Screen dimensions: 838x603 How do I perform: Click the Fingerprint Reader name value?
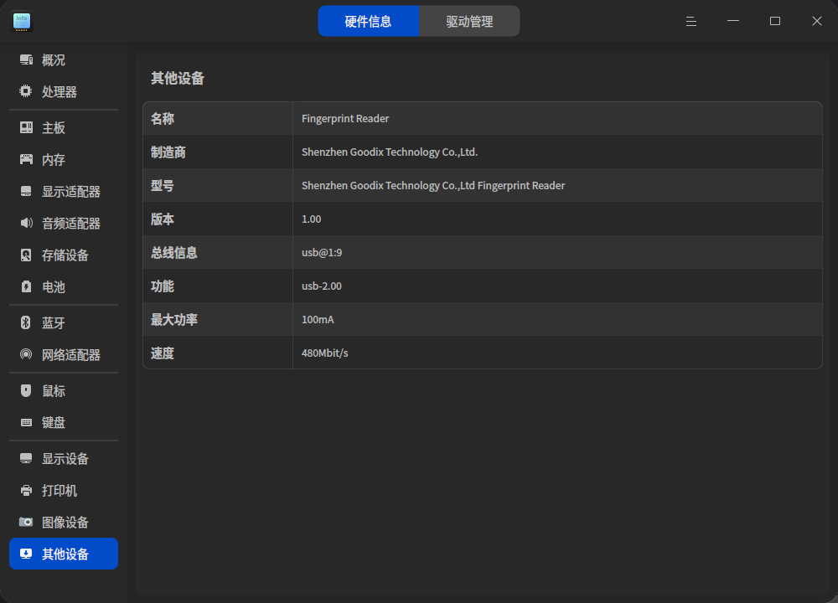click(345, 119)
